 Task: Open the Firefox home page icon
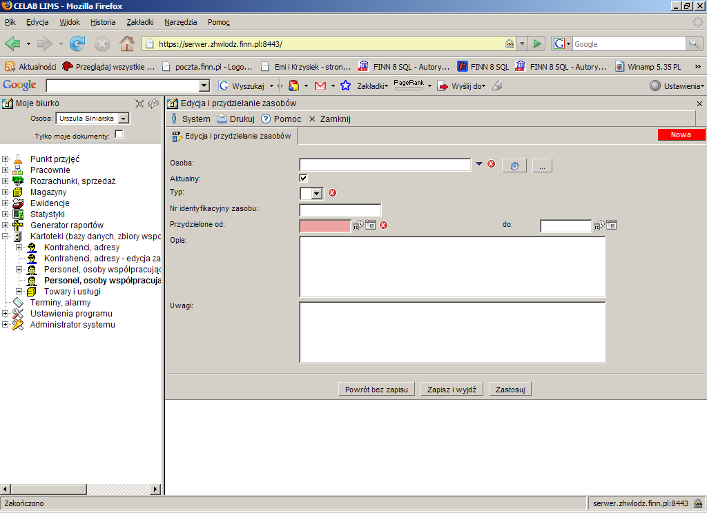(127, 43)
